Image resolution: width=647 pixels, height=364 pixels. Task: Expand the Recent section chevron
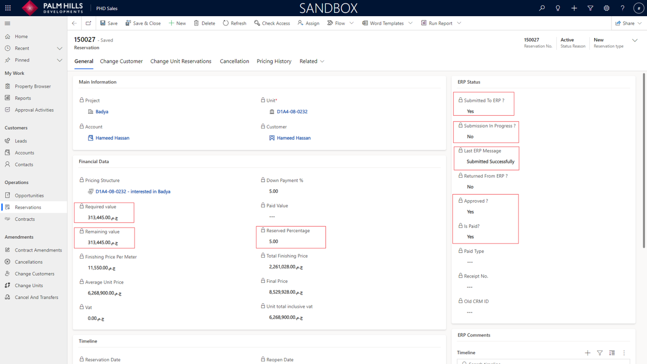pos(60,48)
